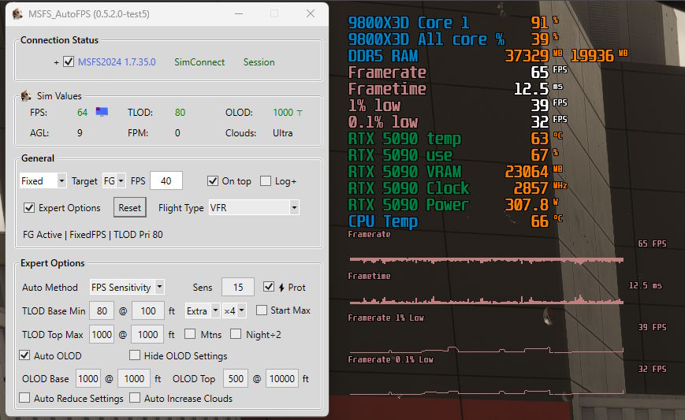The width and height of the screenshot is (685, 420).
Task: Click the OLOD Base value field
Action: 88,378
